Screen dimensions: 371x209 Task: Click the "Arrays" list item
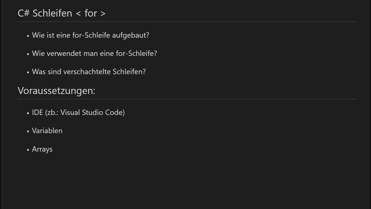42,149
